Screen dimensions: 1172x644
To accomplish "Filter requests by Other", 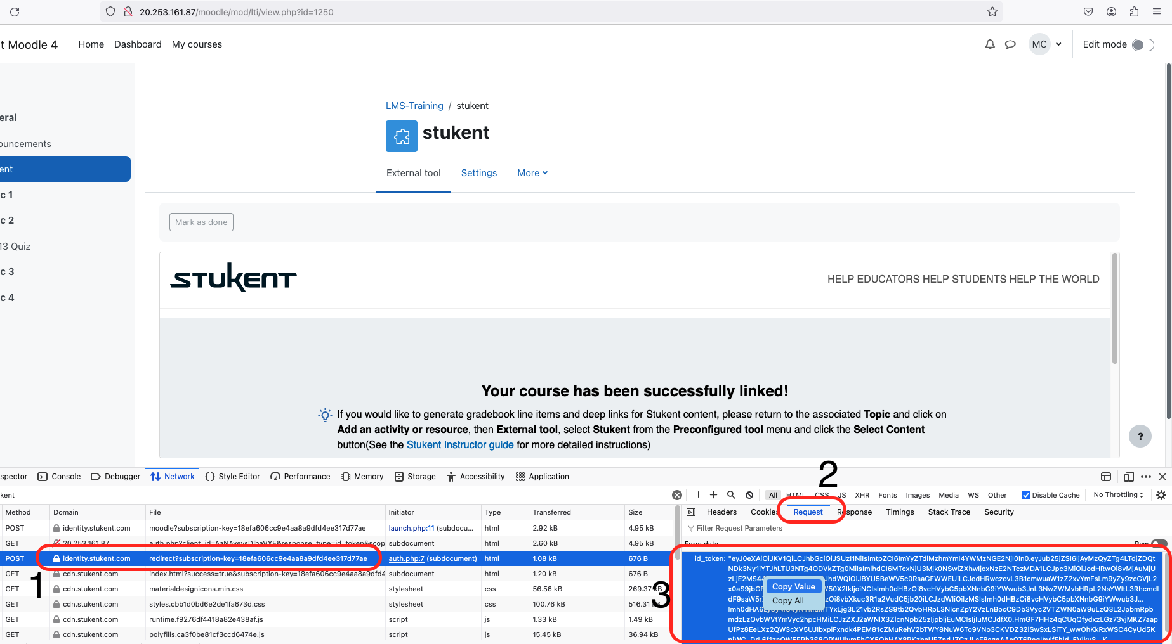I will pos(998,495).
